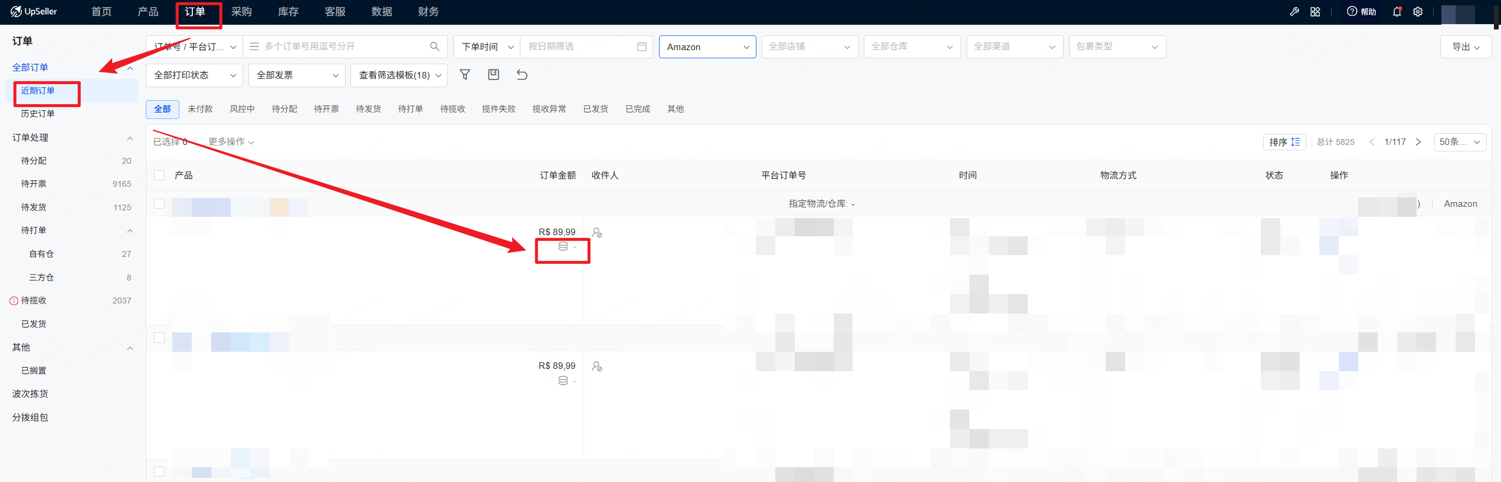Open the 下单时间 dropdown

click(487, 47)
